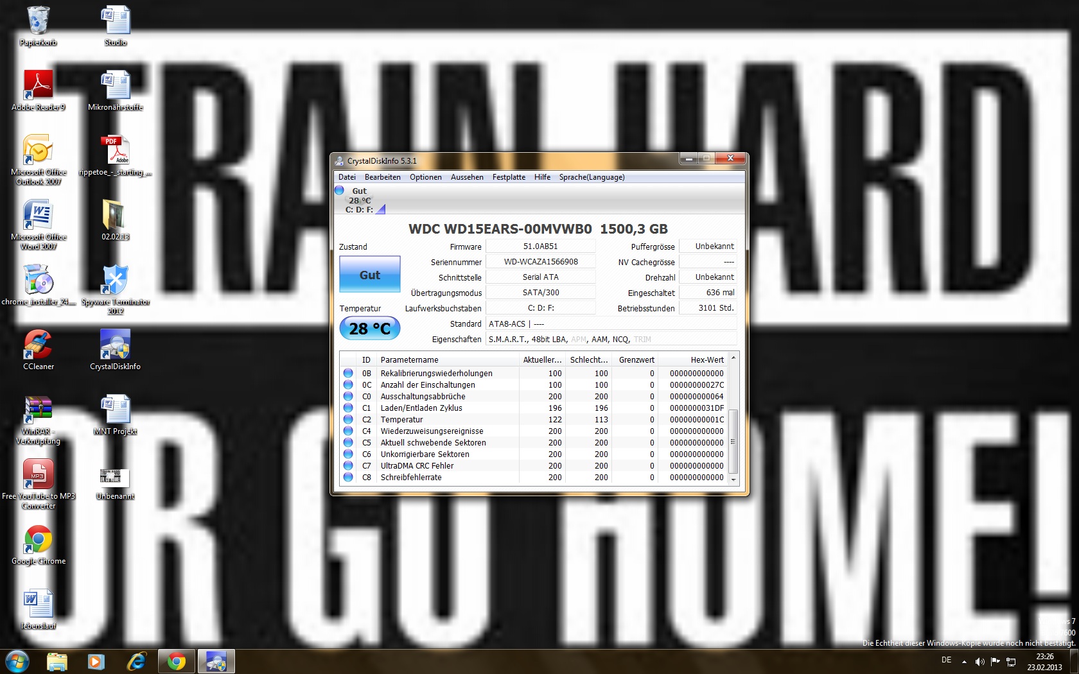Open Windows Media Player taskbar icon
The width and height of the screenshot is (1079, 674).
(x=96, y=661)
